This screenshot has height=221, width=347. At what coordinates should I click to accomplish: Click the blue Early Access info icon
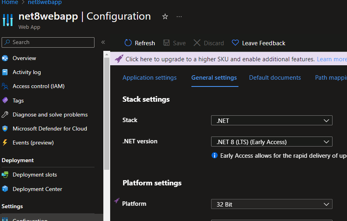214,155
